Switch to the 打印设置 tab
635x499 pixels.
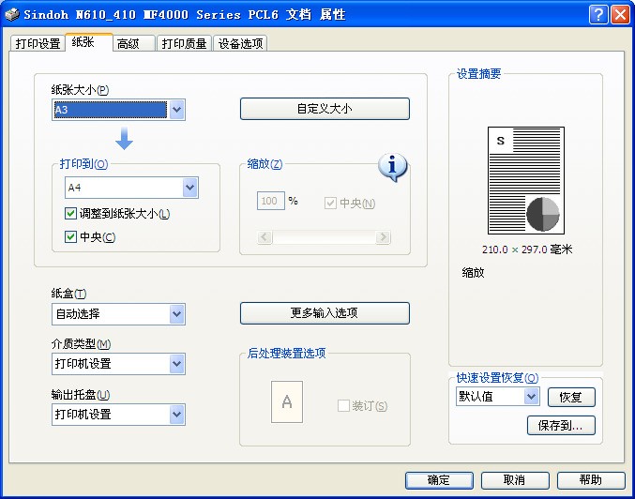point(38,43)
